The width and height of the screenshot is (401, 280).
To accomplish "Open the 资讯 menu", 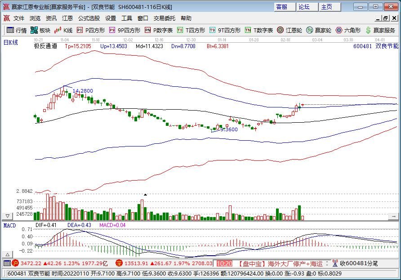I will tap(51, 18).
